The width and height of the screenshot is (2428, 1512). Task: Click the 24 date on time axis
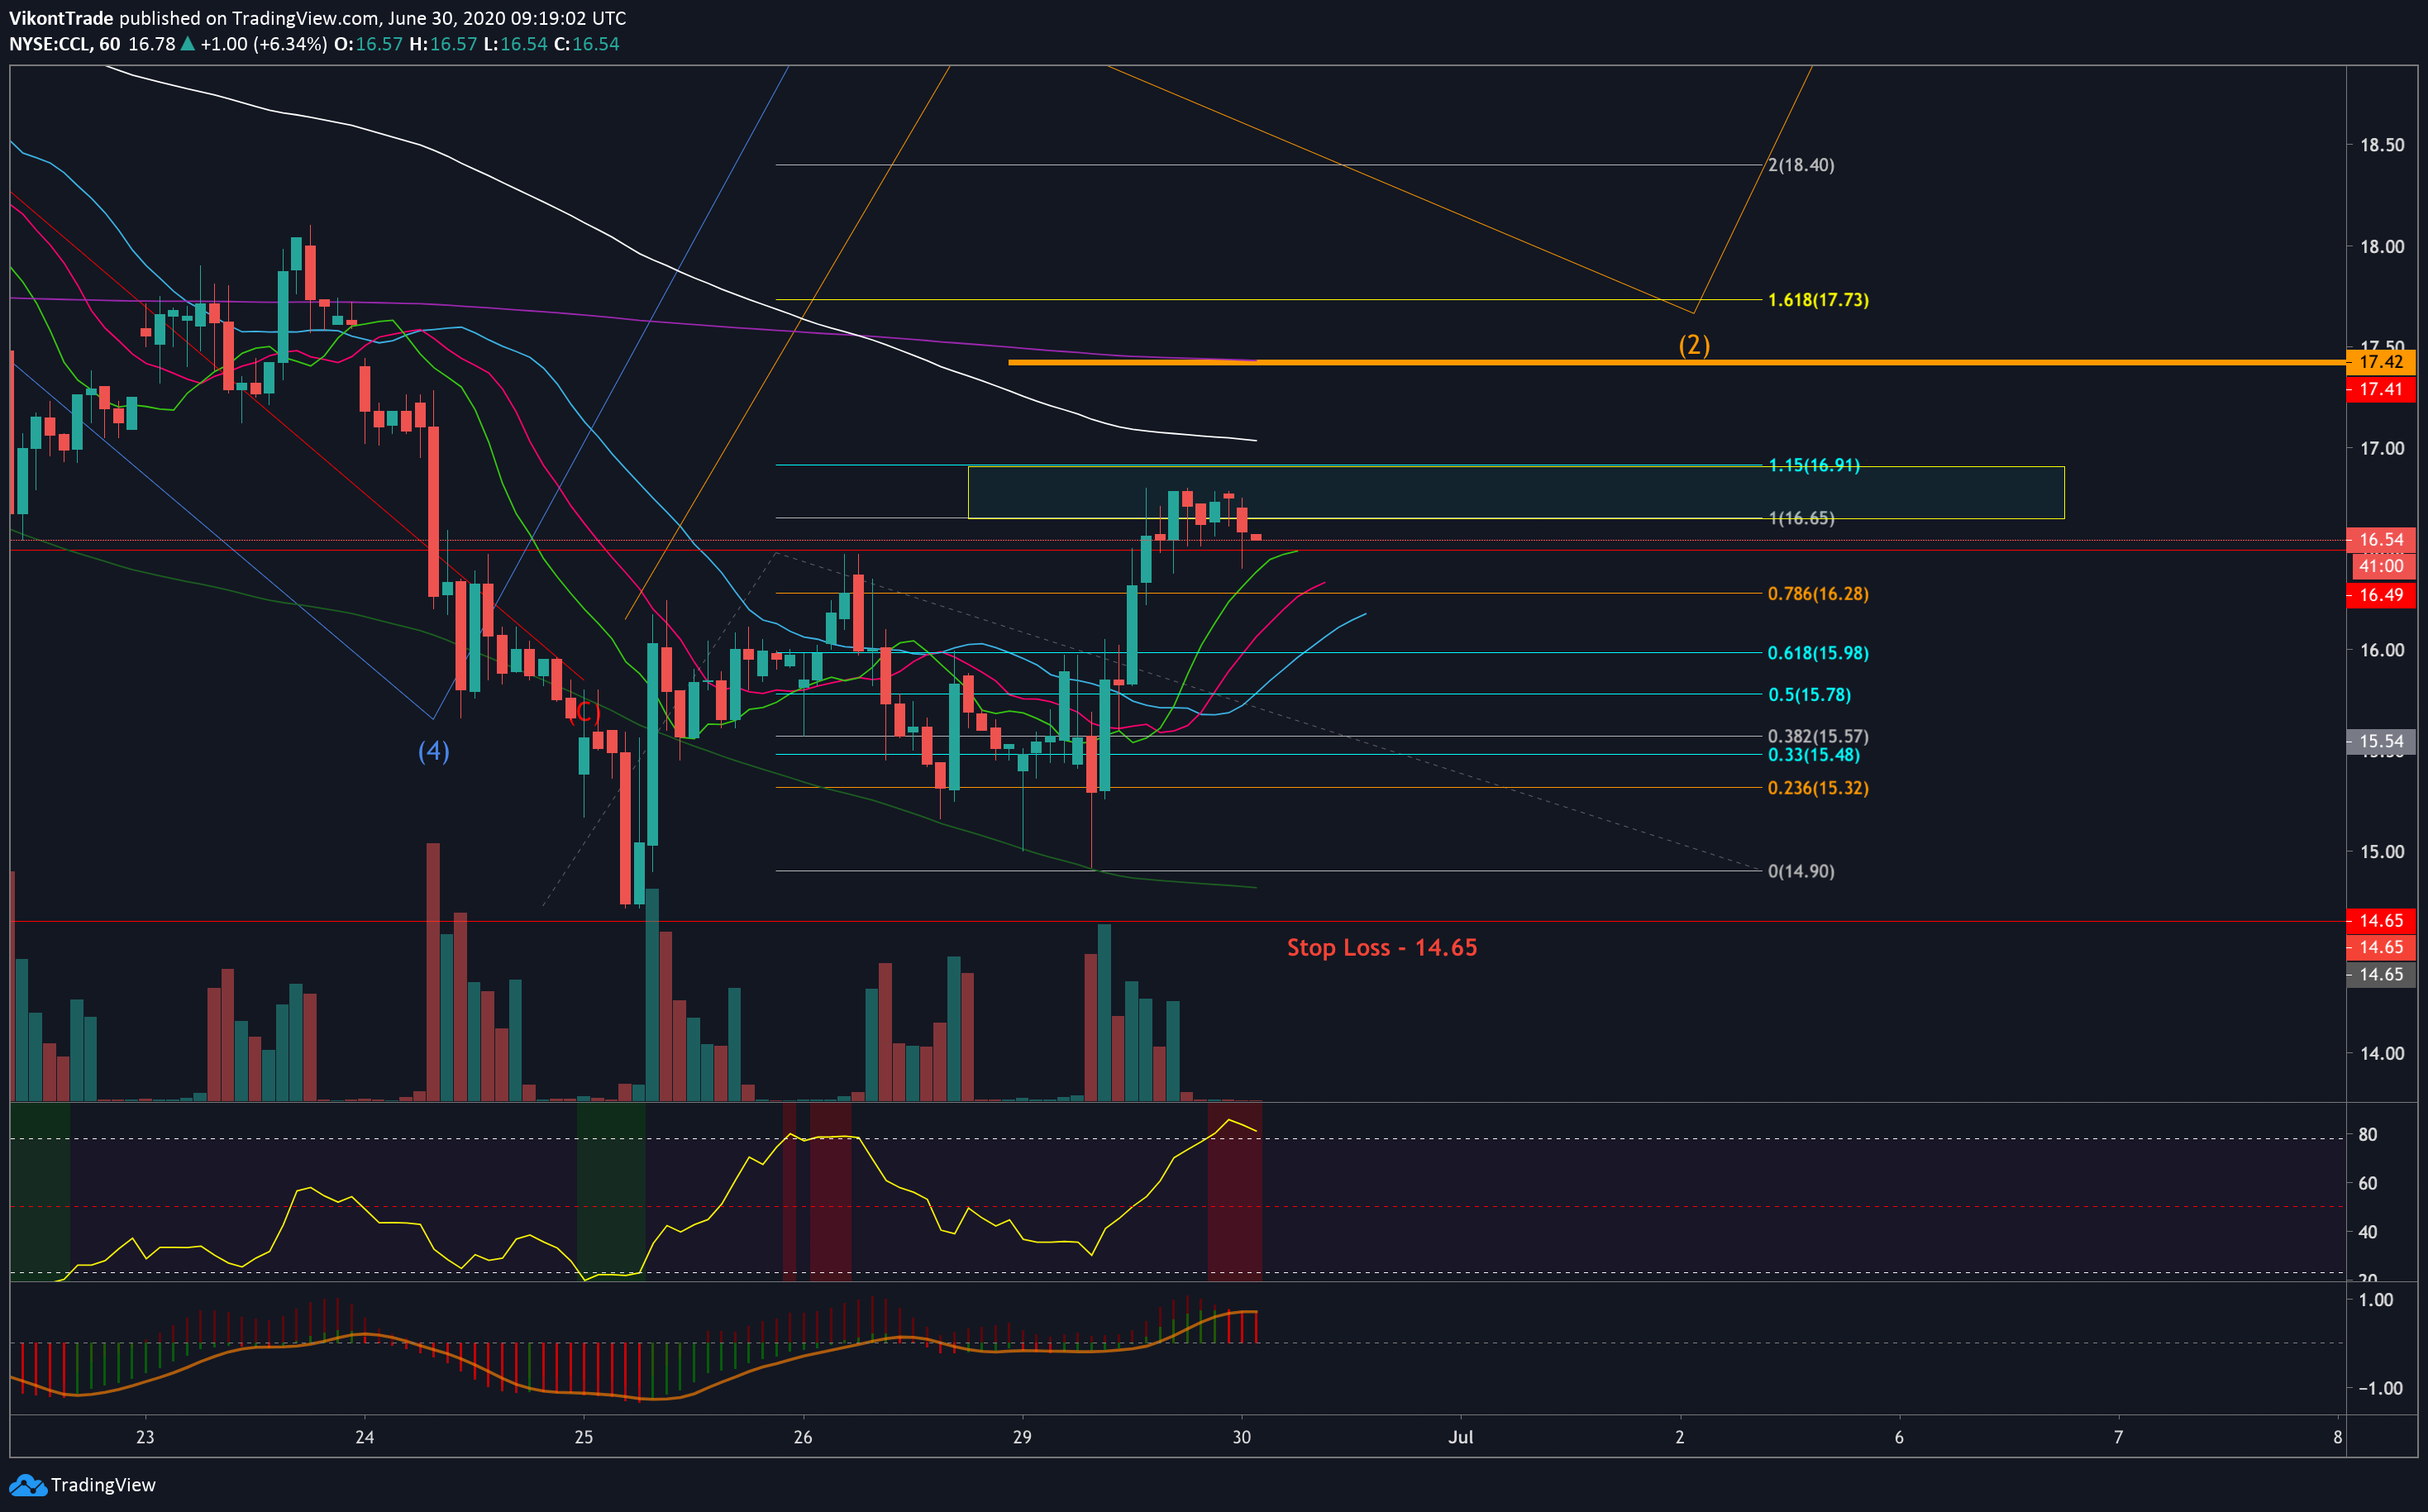tap(364, 1437)
